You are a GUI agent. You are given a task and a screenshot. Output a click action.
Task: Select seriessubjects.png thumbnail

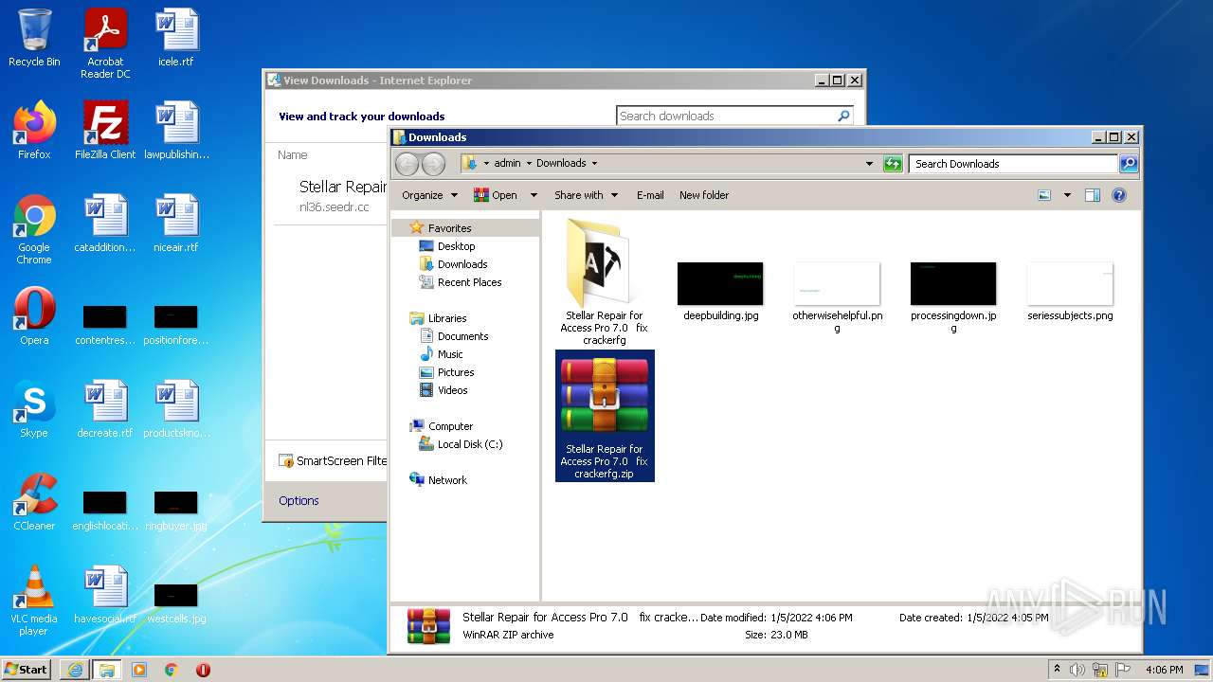coord(1070,292)
